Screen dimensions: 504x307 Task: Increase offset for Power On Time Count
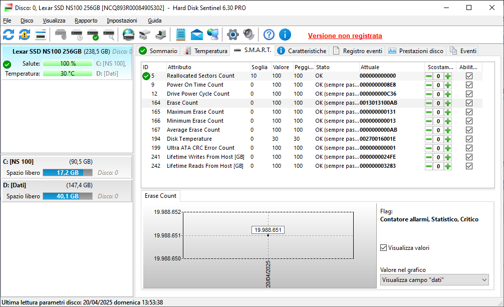448,85
